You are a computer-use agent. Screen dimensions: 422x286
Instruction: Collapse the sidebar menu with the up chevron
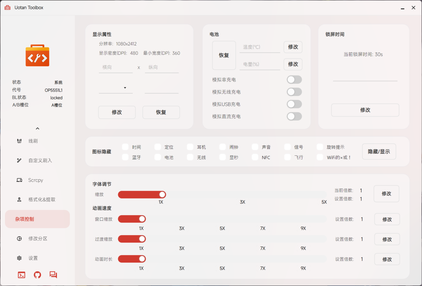pyautogui.click(x=37, y=128)
